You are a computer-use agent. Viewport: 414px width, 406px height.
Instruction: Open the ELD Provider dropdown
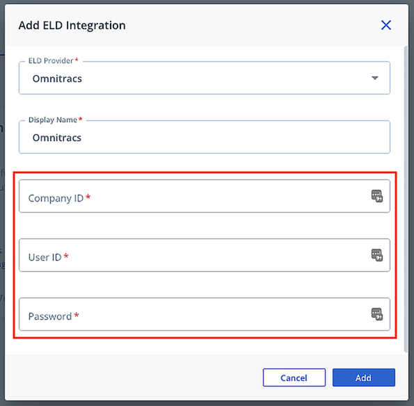(x=205, y=78)
